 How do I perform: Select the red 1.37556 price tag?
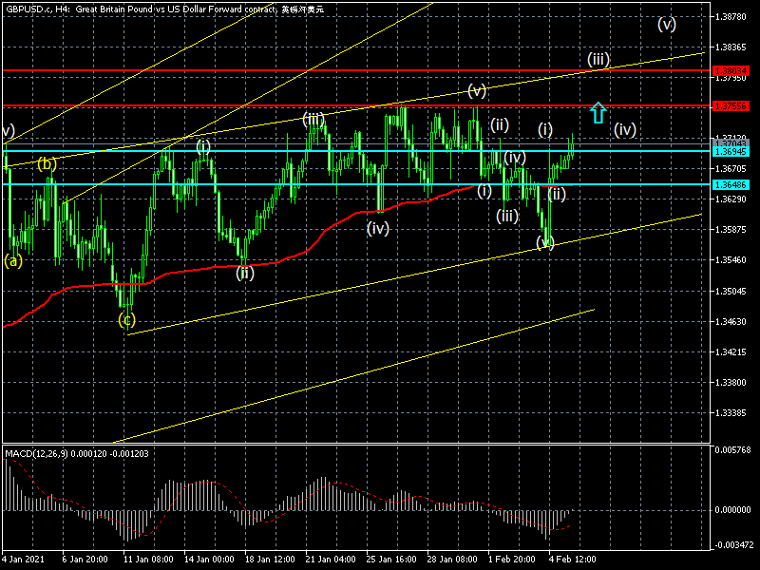tap(731, 105)
